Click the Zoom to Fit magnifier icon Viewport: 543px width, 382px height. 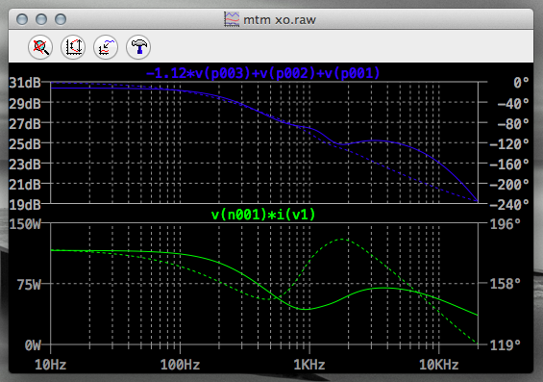[x=40, y=47]
